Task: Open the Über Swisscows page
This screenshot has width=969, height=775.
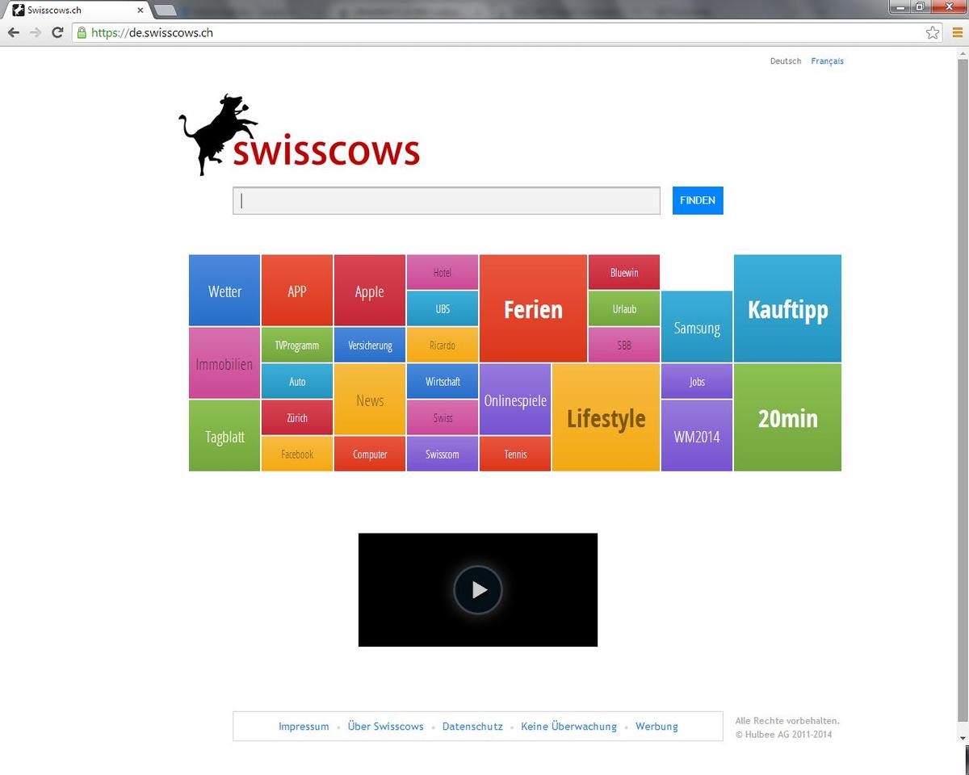Action: click(385, 726)
